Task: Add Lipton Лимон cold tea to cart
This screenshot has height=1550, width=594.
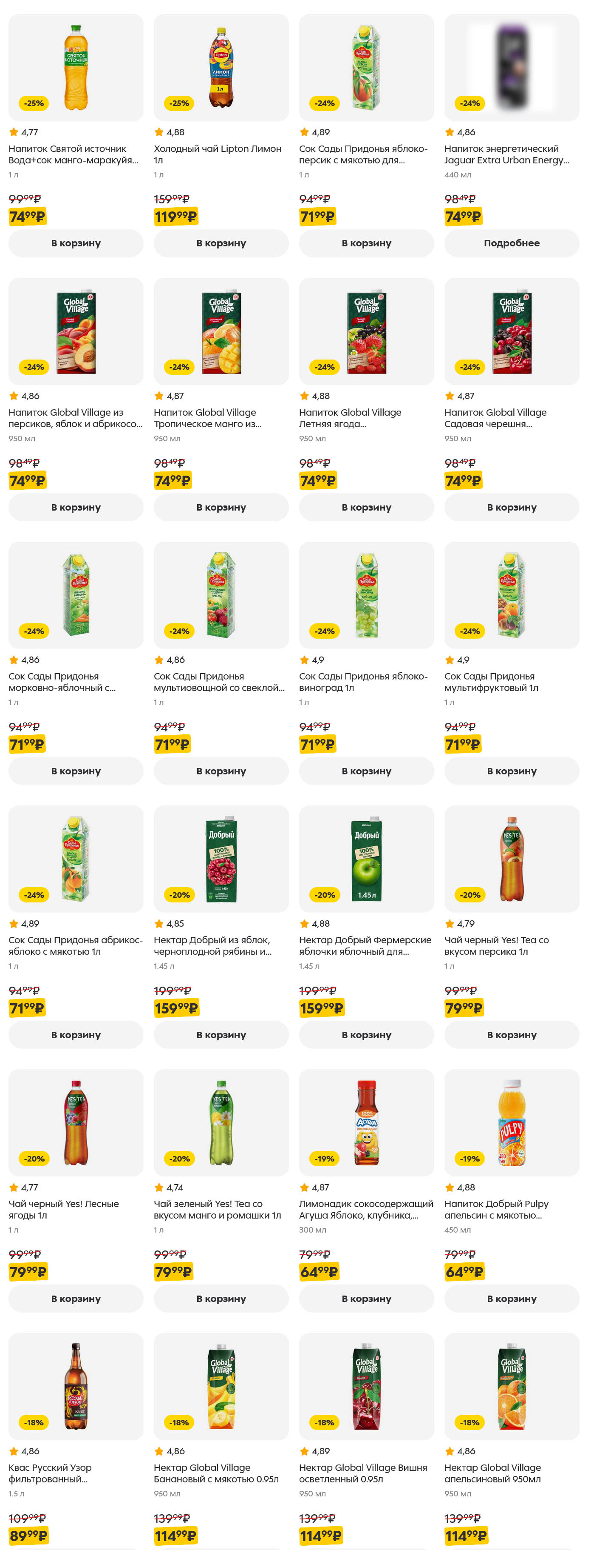Action: (x=221, y=243)
